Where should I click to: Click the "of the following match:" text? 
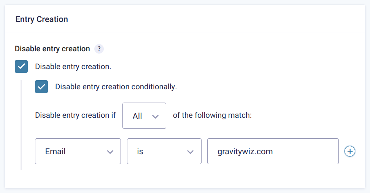[212, 115]
